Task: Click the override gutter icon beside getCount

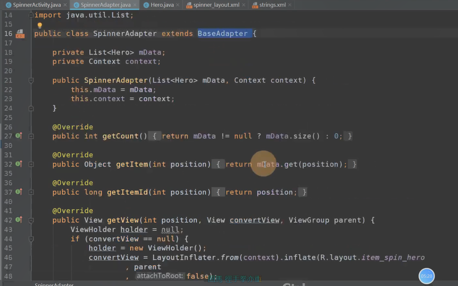Action: point(19,136)
